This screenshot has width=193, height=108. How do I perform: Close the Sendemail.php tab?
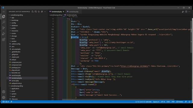[64, 12]
